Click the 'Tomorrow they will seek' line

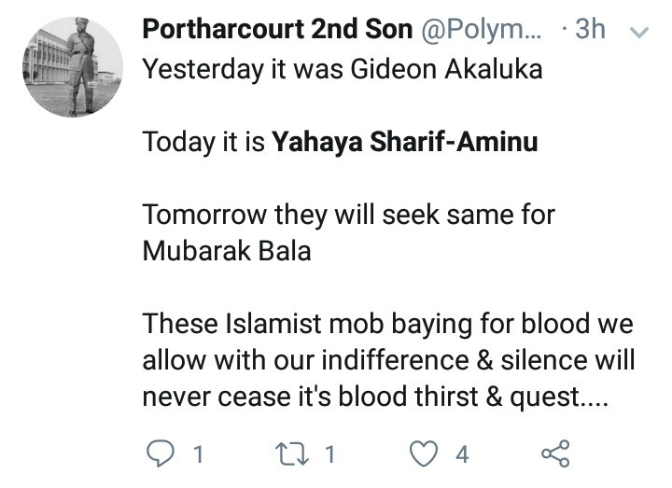[x=348, y=216]
